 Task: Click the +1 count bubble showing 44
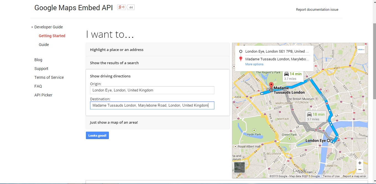point(131,7)
